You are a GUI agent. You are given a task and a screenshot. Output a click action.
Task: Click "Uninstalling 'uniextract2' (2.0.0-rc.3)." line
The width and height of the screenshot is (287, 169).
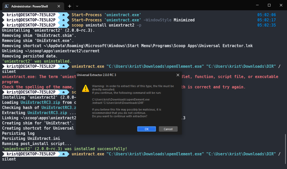click(x=48, y=30)
